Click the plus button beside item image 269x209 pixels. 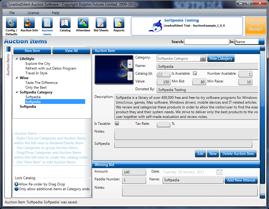coord(130,64)
